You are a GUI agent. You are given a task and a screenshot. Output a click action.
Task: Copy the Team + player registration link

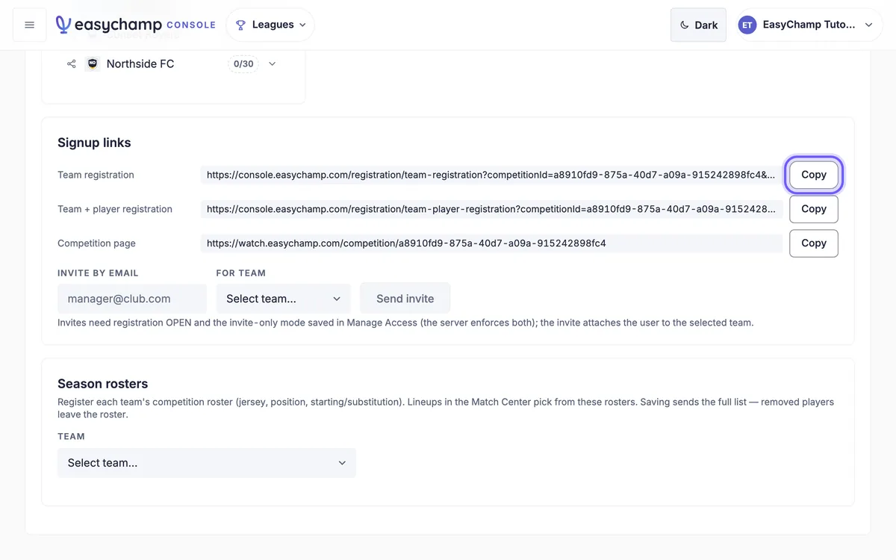tap(814, 209)
